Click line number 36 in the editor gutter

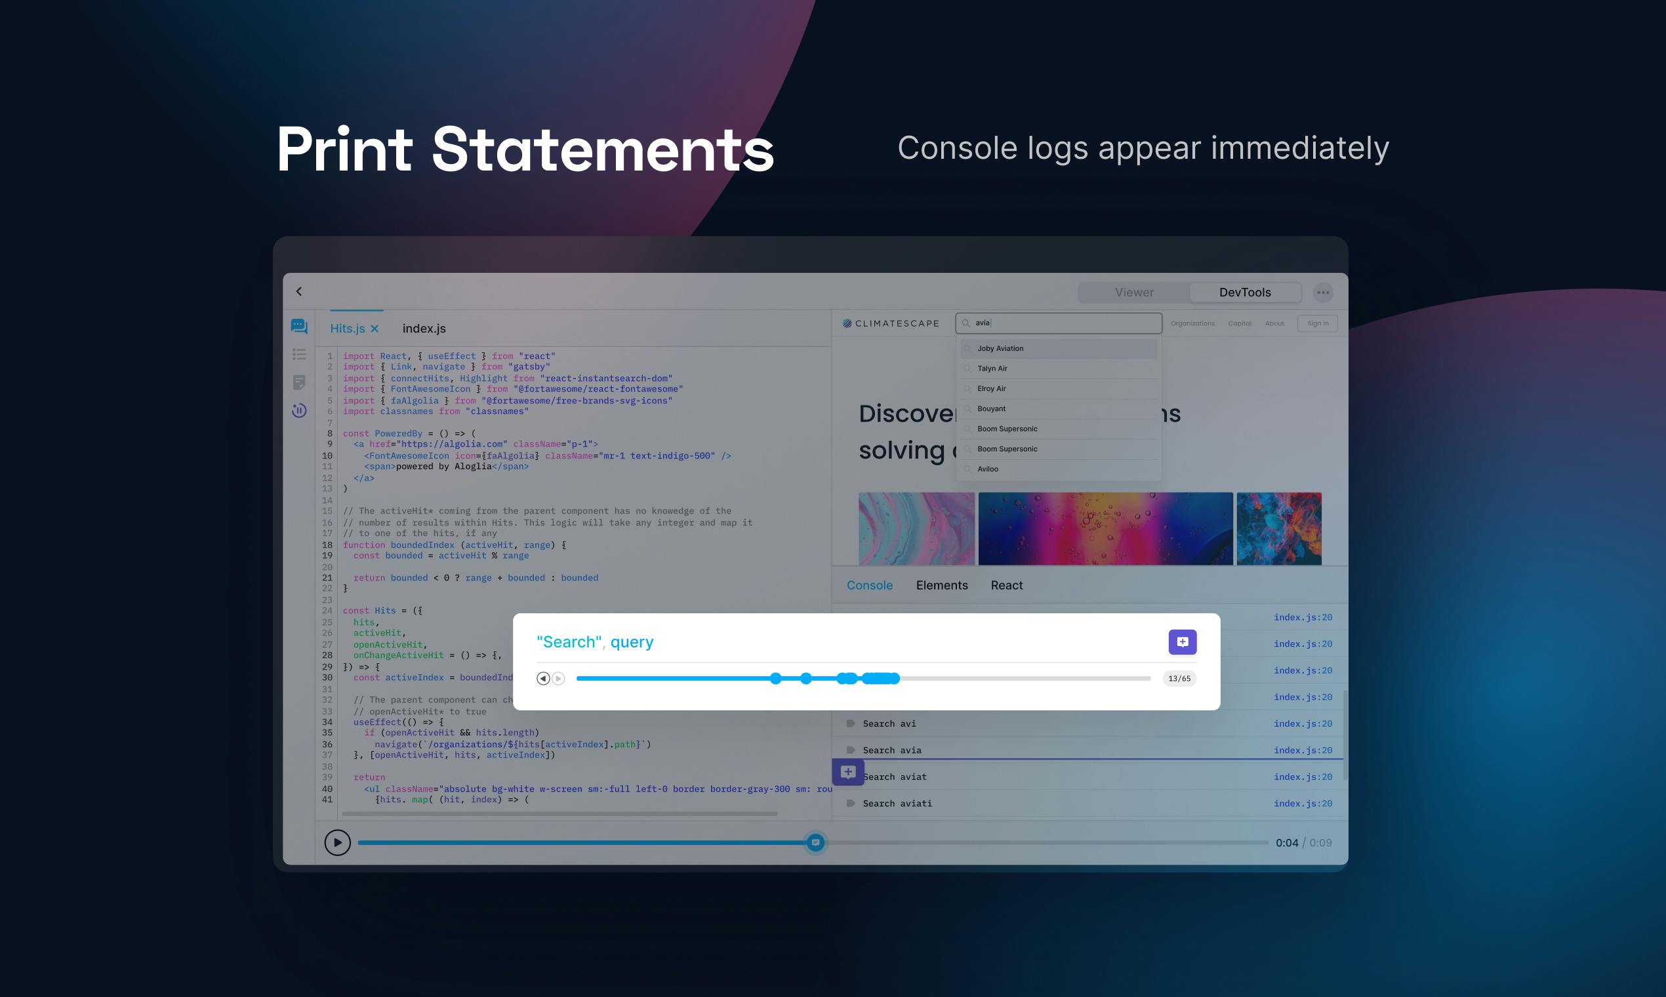coord(327,744)
